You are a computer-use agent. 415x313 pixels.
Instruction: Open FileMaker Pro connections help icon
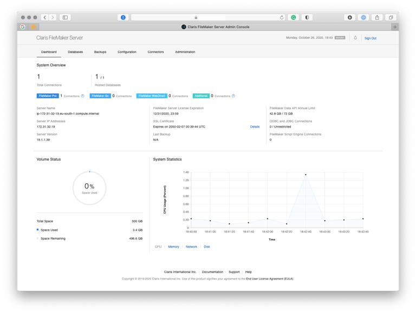point(82,96)
